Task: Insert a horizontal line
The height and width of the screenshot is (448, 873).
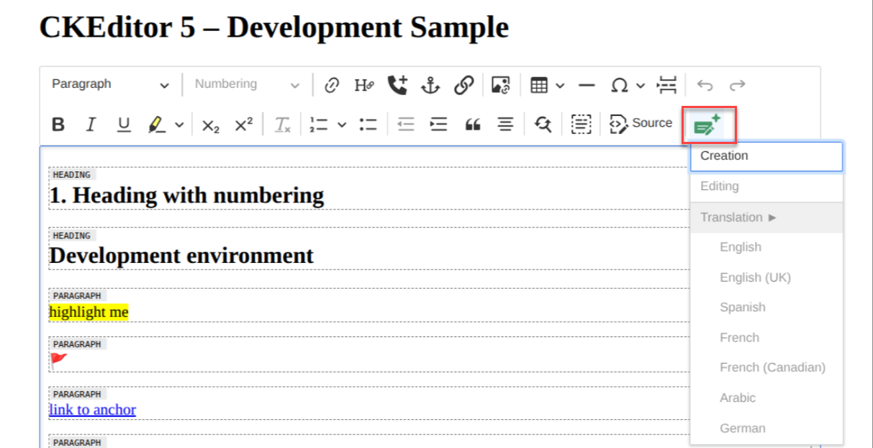Action: click(587, 85)
